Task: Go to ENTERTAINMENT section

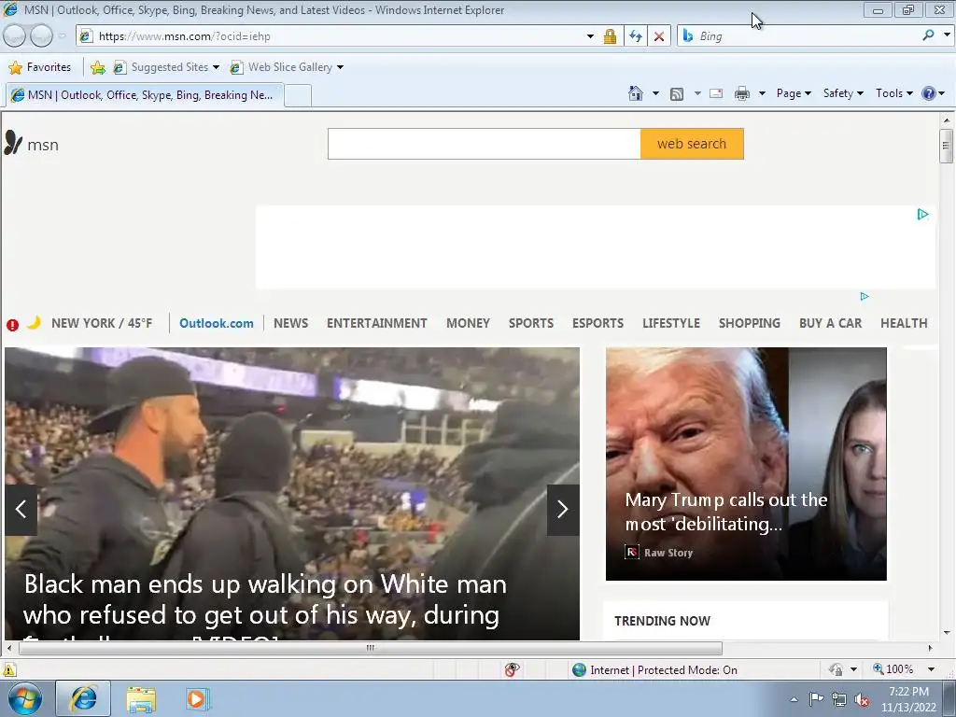Action: coord(377,323)
